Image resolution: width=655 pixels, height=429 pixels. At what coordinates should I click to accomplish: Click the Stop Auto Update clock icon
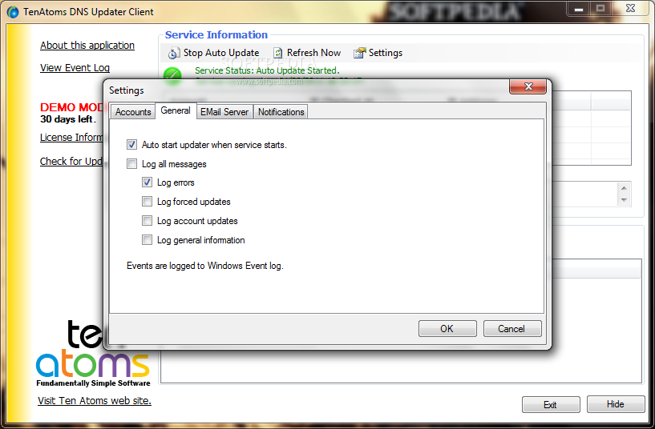173,54
